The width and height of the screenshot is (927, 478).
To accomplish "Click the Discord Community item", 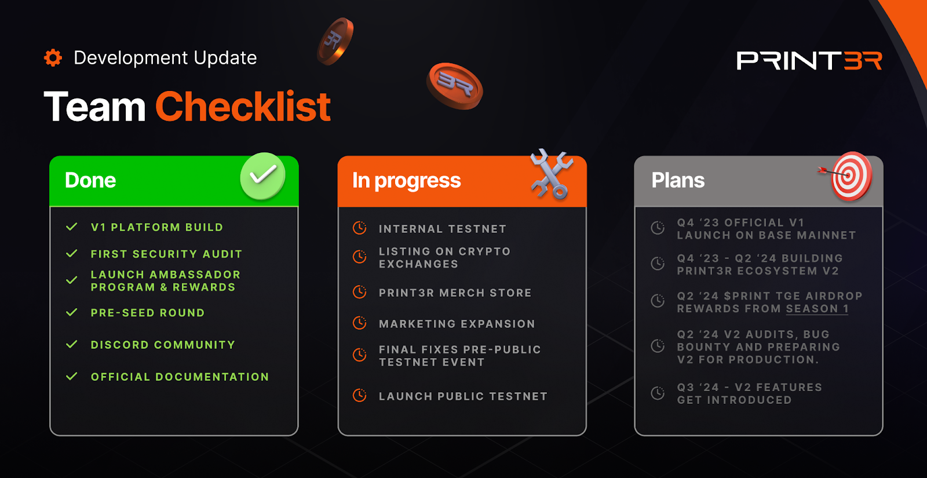I will point(163,345).
